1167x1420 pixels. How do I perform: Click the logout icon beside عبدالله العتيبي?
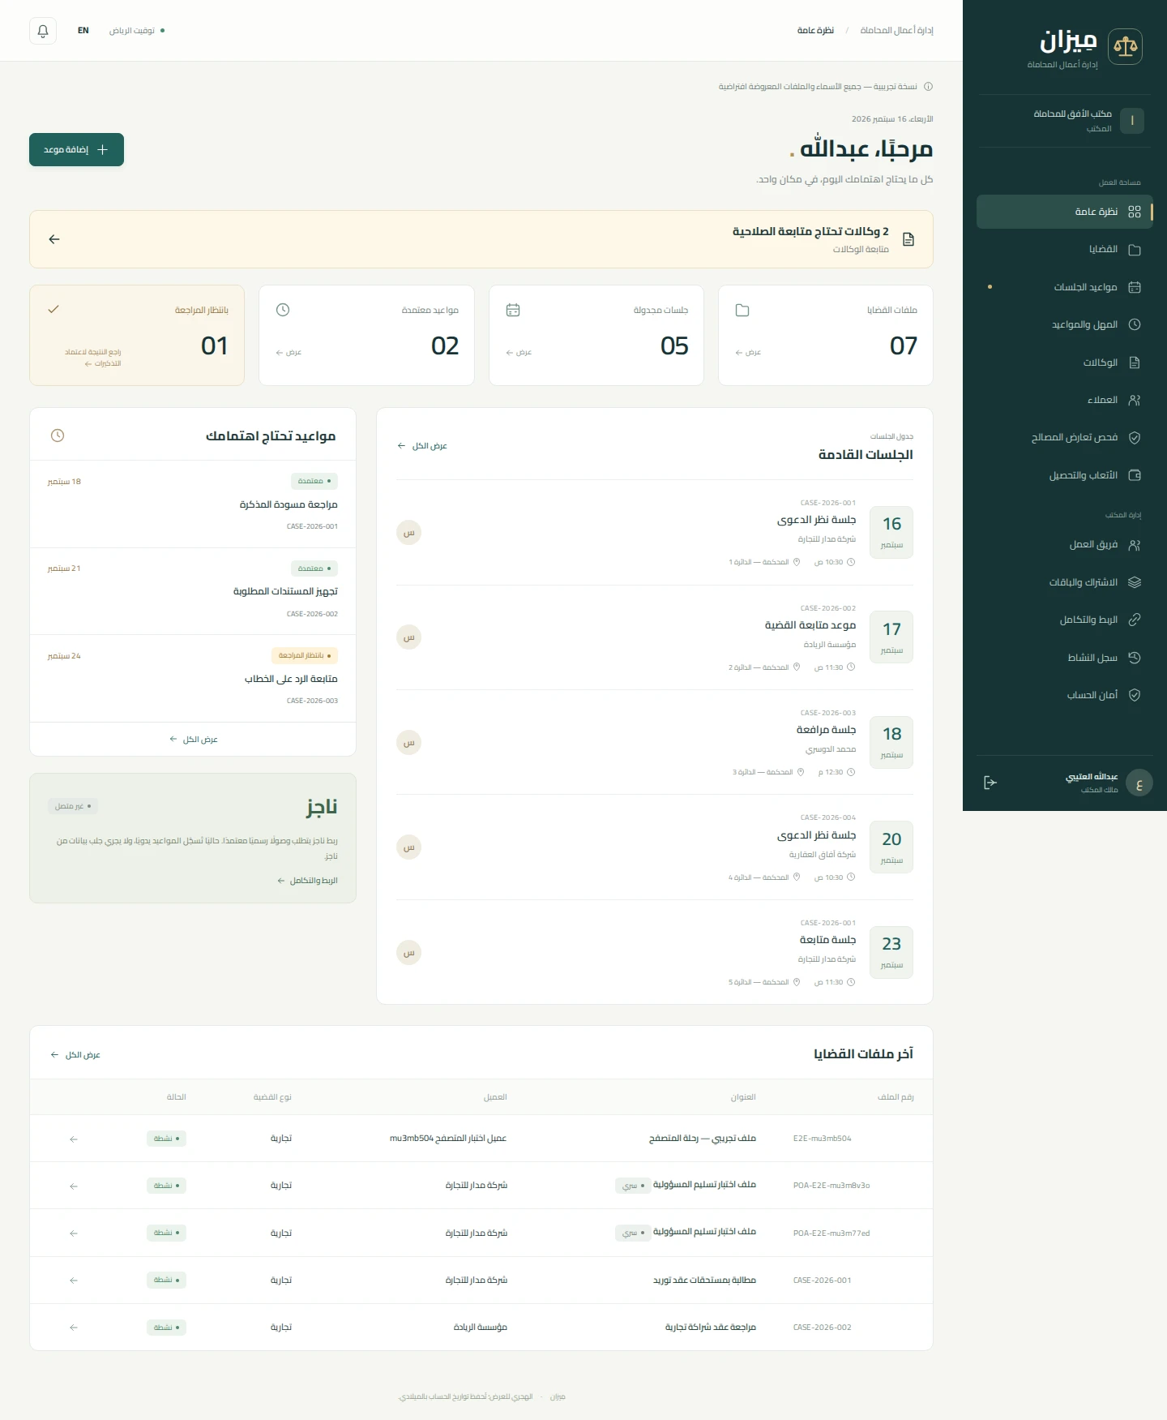[990, 783]
